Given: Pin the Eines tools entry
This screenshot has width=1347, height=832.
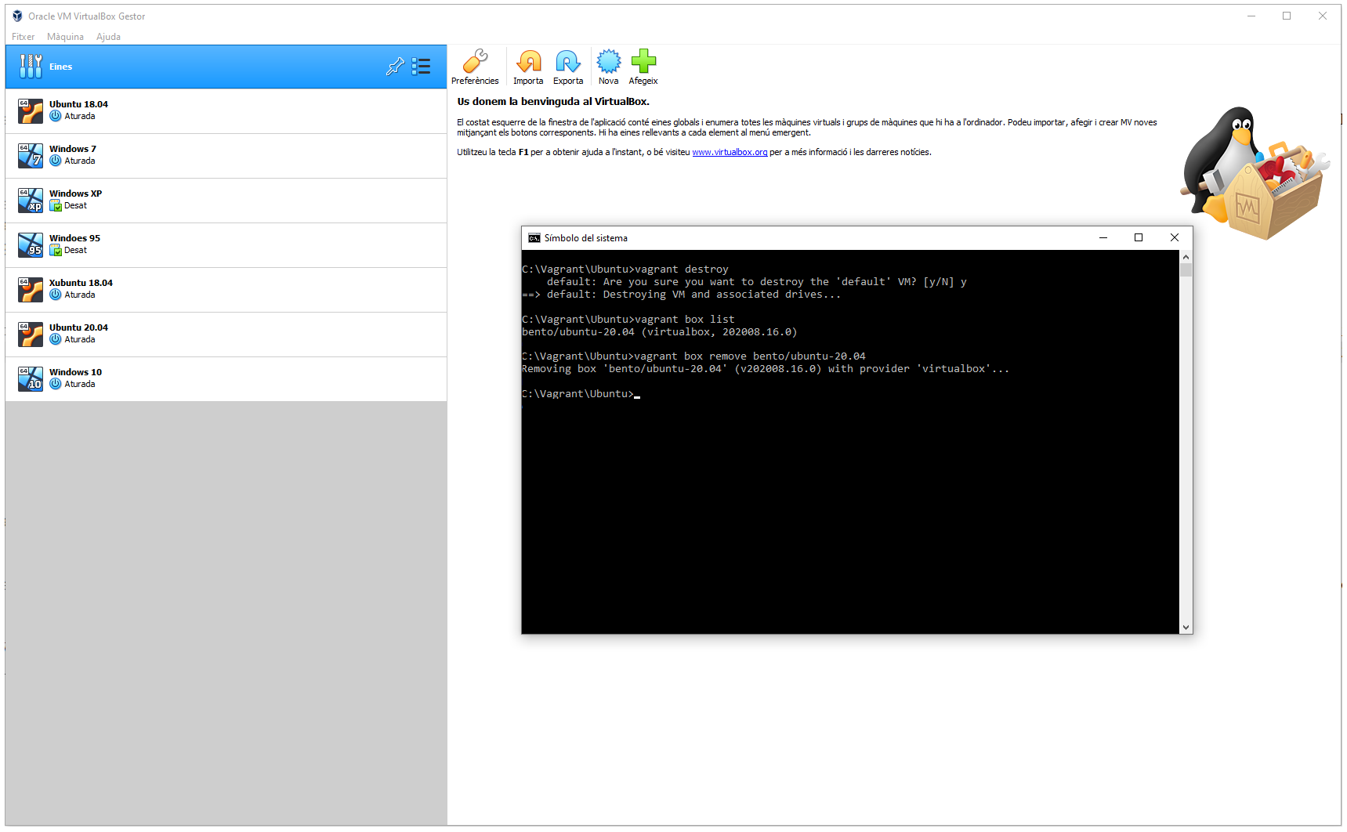Looking at the screenshot, I should point(395,67).
